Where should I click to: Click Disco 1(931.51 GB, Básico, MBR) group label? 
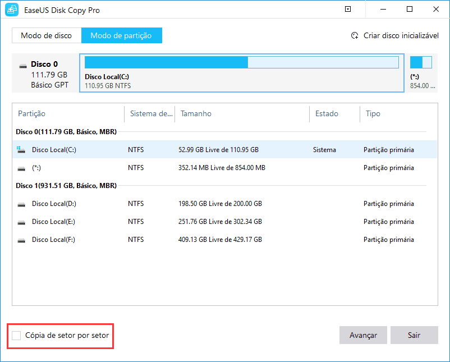pyautogui.click(x=66, y=186)
